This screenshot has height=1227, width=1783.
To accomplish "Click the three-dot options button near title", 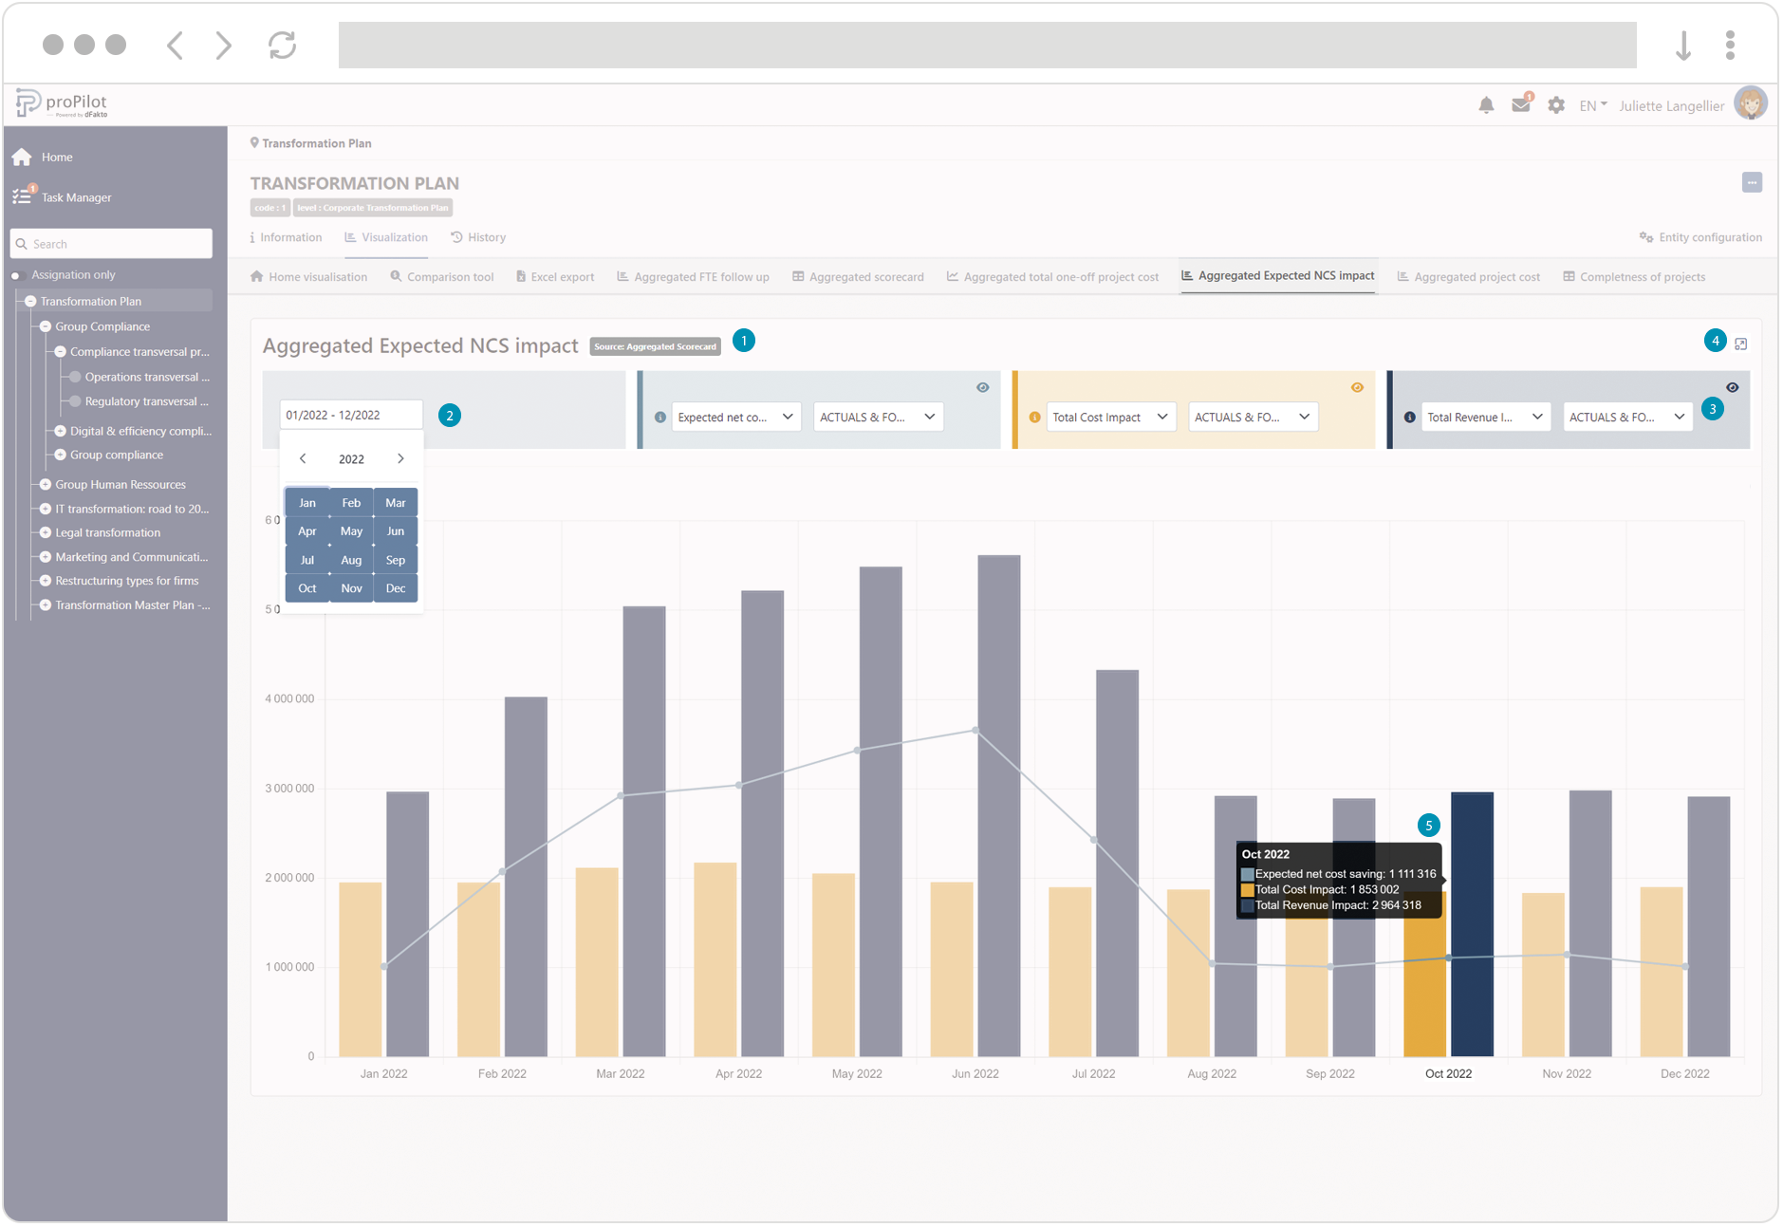I will click(1752, 182).
